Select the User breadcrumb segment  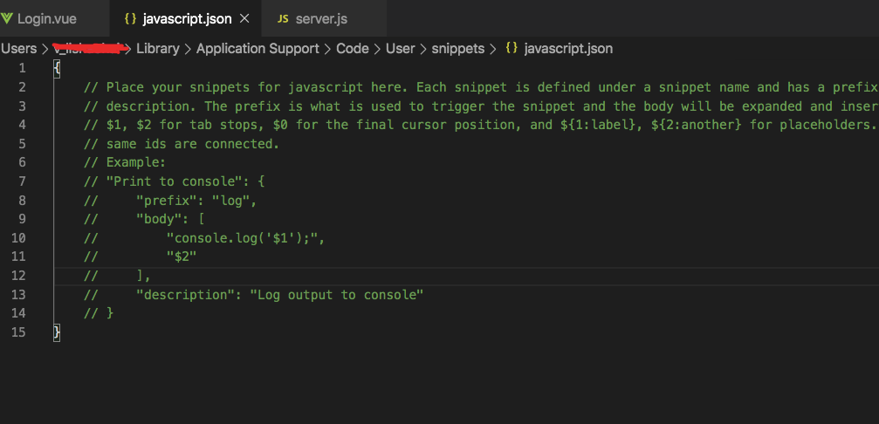tap(400, 49)
